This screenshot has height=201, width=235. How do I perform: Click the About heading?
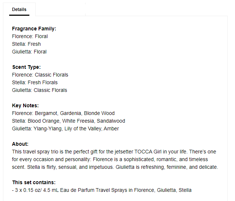tap(20, 144)
